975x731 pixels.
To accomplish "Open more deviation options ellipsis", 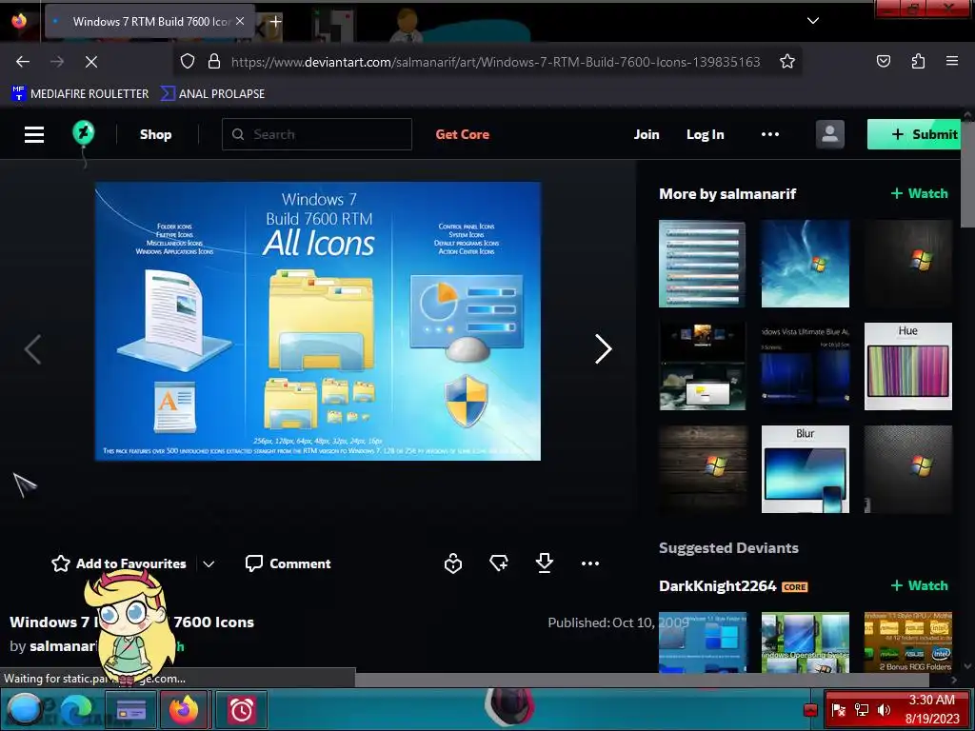I will coord(590,563).
